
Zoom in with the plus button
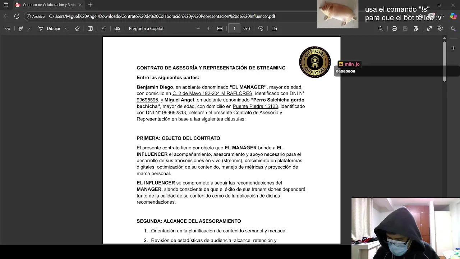coord(209,28)
